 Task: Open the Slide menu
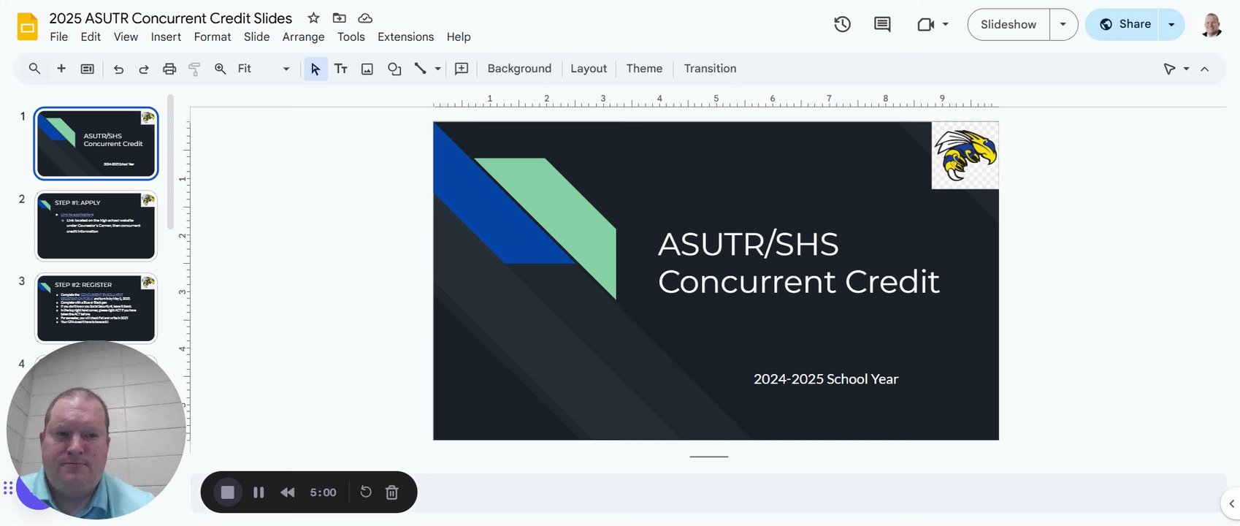pyautogui.click(x=256, y=37)
